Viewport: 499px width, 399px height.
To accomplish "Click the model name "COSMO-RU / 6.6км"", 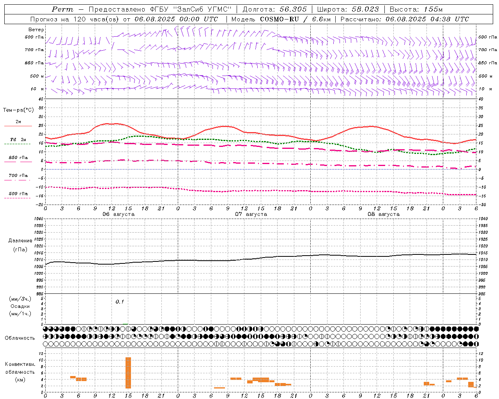I will pyautogui.click(x=296, y=19).
